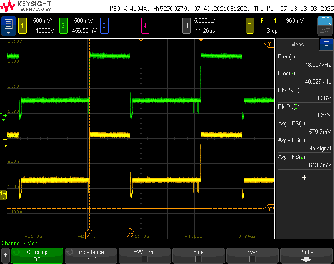Open the sidebar panel list icon

click(326, 44)
